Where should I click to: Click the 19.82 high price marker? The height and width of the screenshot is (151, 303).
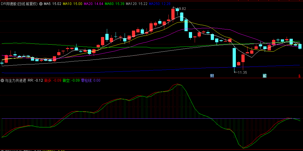point(181,9)
